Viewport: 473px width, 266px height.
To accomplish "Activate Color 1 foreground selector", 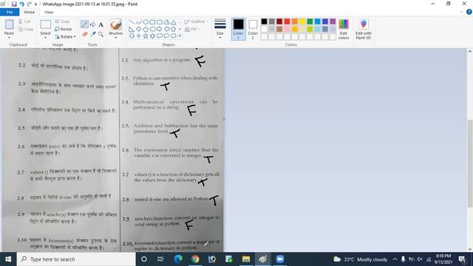I will pos(238,29).
